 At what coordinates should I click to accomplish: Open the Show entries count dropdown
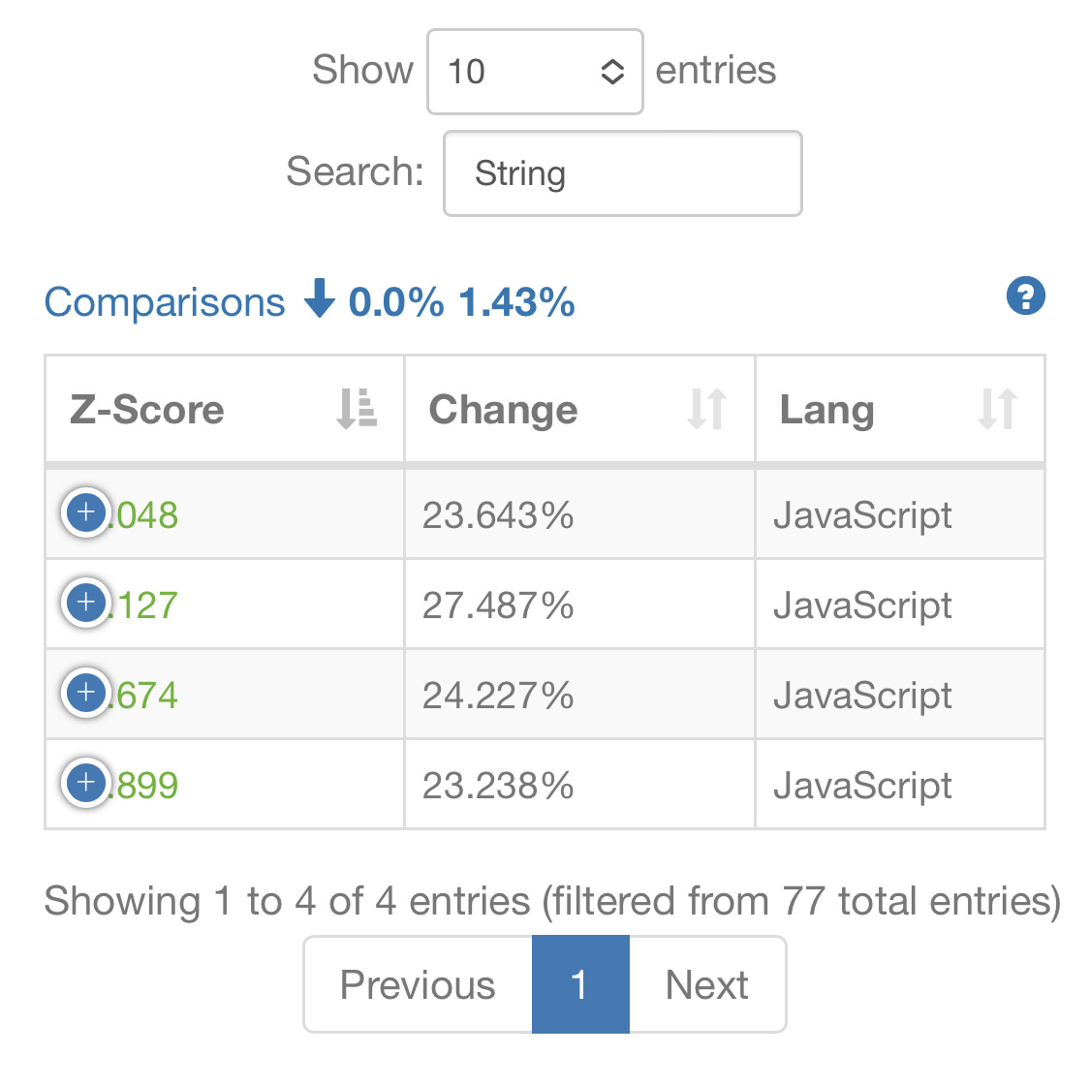click(535, 72)
